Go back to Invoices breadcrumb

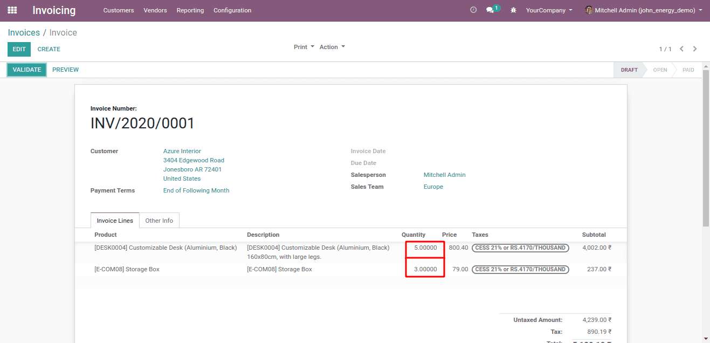24,32
